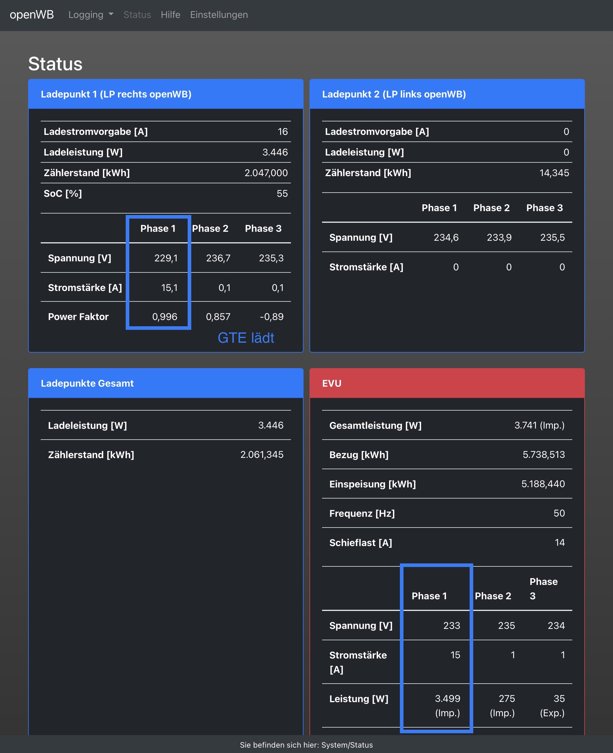The width and height of the screenshot is (613, 753).
Task: Click the Schieflast [A] row in EVU
Action: tap(360, 543)
